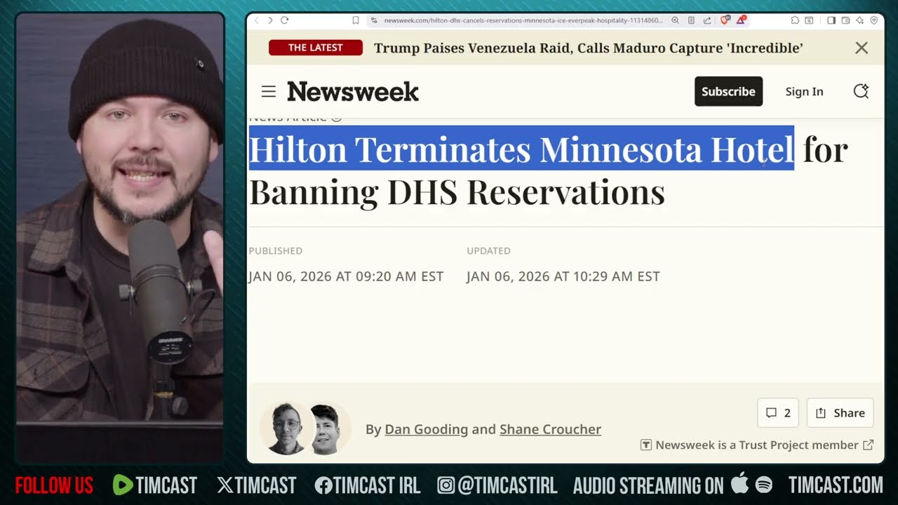Click the X TIMCAST handle
This screenshot has width=898, height=505.
pos(257,485)
